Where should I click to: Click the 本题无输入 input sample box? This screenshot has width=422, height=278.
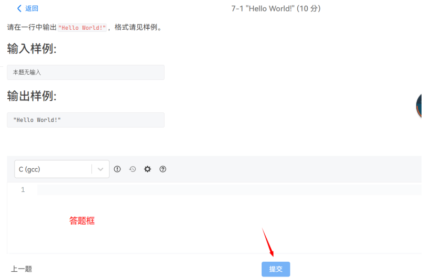[x=85, y=73]
